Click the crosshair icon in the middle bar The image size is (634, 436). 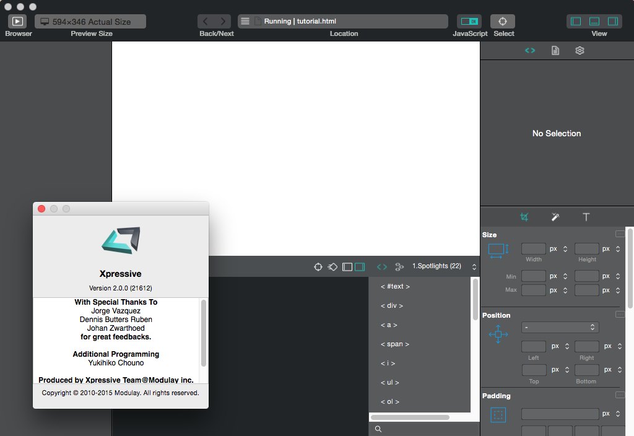pos(318,267)
